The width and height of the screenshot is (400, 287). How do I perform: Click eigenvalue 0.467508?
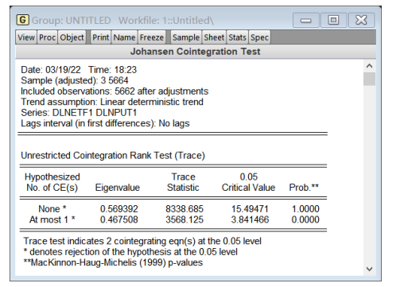click(x=119, y=219)
